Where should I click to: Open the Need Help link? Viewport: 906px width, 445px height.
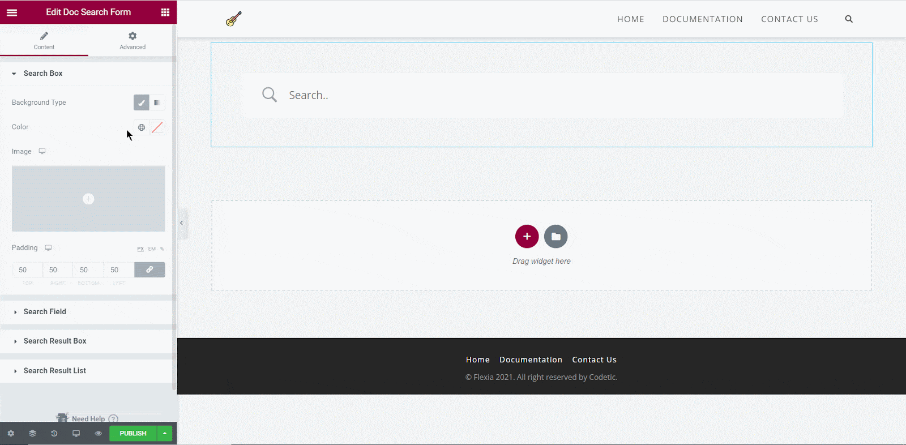88,419
